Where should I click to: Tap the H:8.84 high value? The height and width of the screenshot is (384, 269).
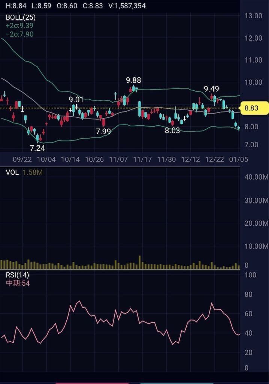pyautogui.click(x=16, y=6)
